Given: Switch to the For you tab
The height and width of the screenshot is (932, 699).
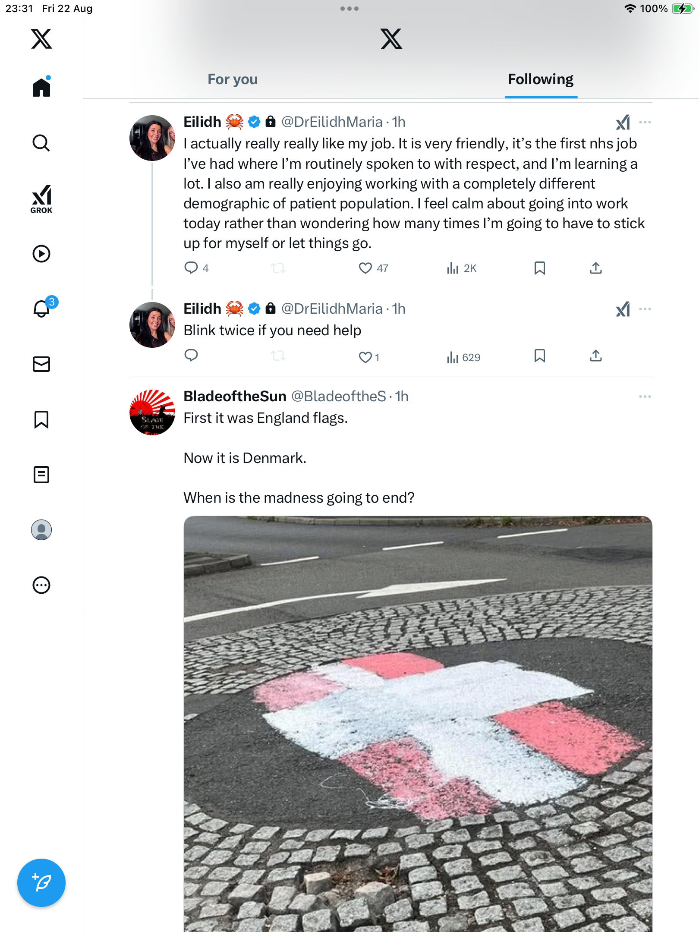Looking at the screenshot, I should coord(233,79).
